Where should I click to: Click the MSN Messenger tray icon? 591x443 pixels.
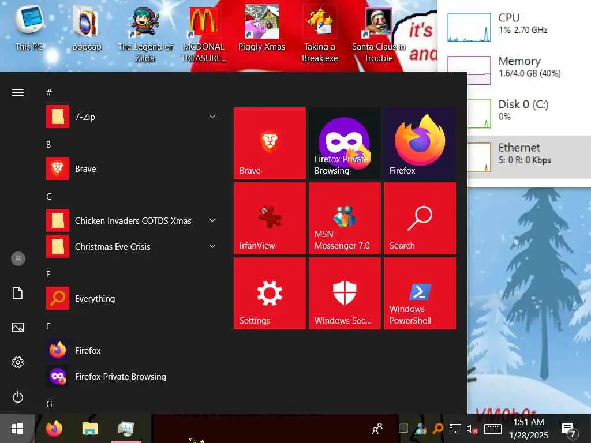click(x=421, y=429)
